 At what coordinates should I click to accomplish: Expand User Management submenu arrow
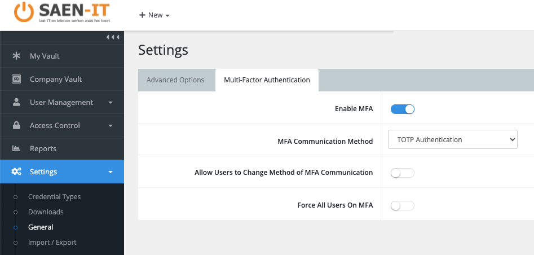pyautogui.click(x=111, y=103)
